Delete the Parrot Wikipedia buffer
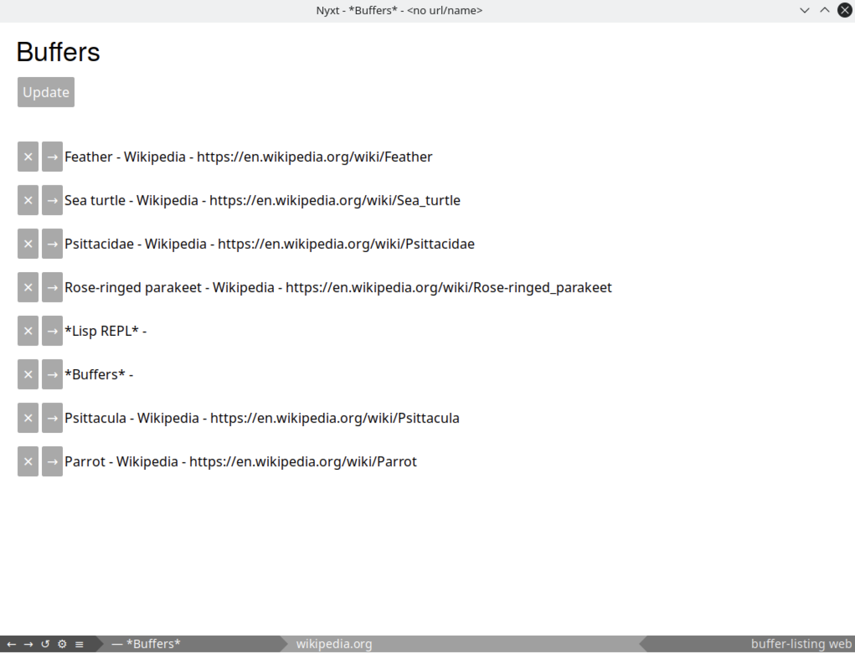Screen dimensions: 855x664 28,461
